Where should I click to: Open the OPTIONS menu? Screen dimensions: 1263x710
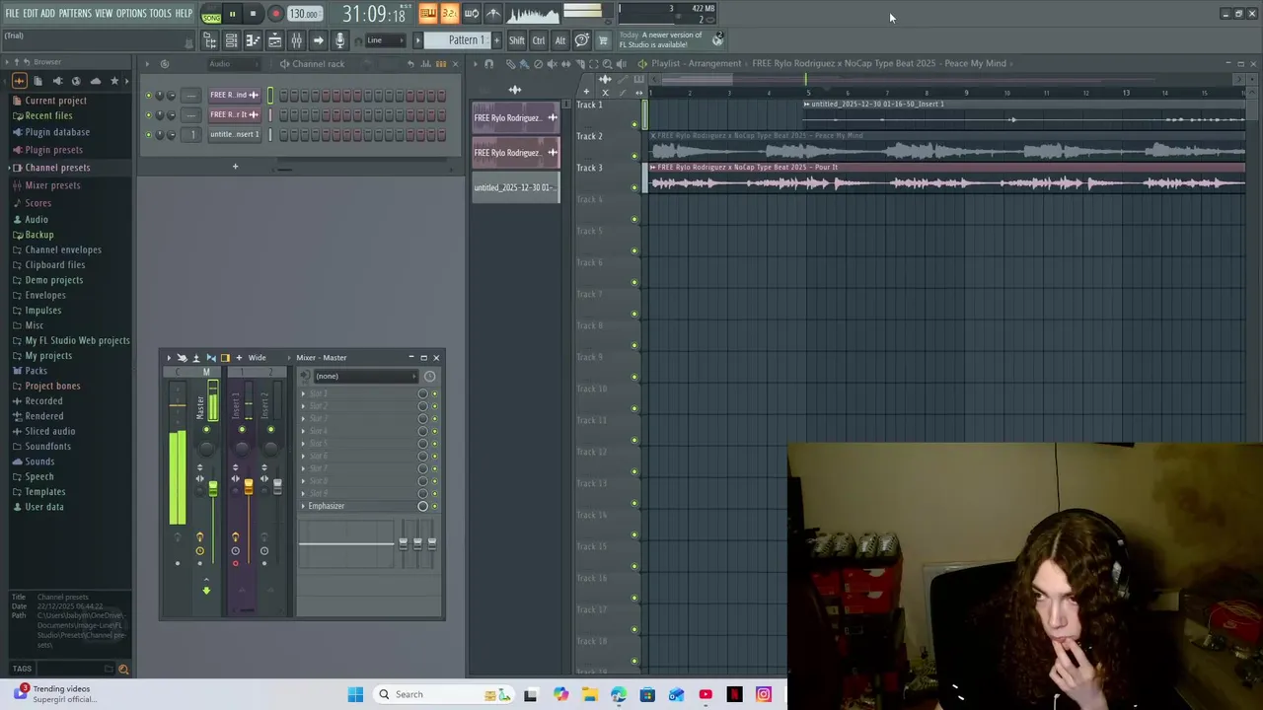click(x=131, y=13)
